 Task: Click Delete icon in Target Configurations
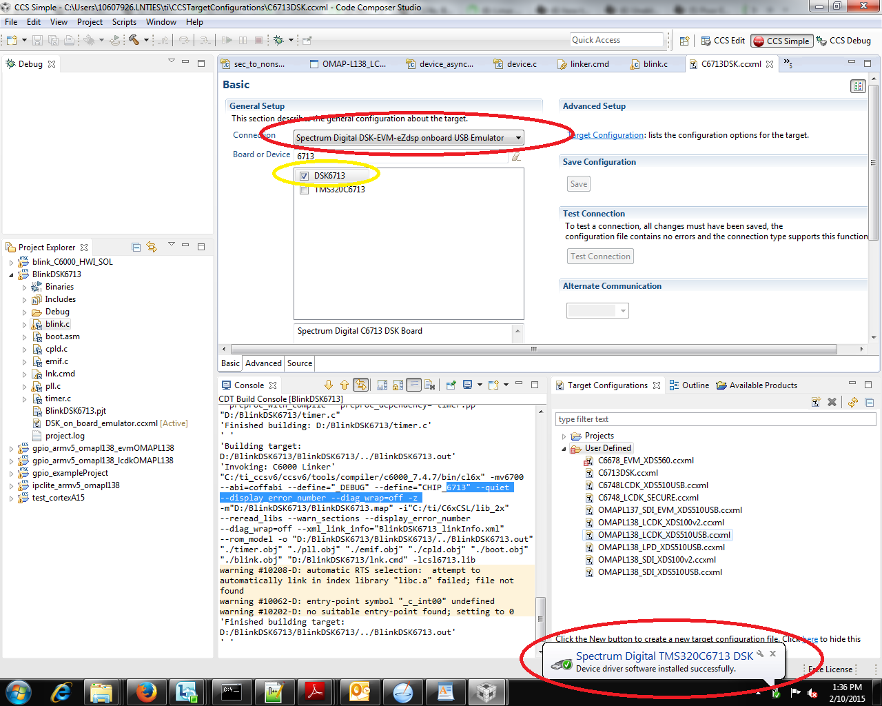832,402
